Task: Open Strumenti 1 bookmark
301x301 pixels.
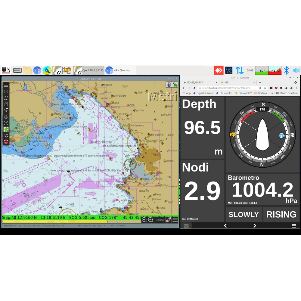Action: [x=224, y=93]
